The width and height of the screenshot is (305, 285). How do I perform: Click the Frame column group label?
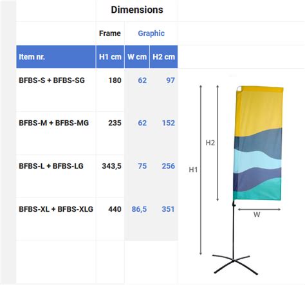coord(110,33)
